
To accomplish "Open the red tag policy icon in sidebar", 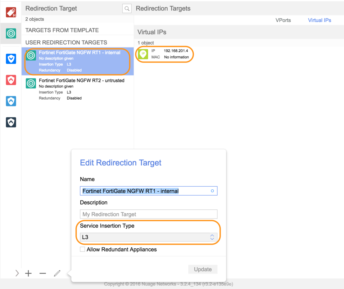I will point(11,12).
